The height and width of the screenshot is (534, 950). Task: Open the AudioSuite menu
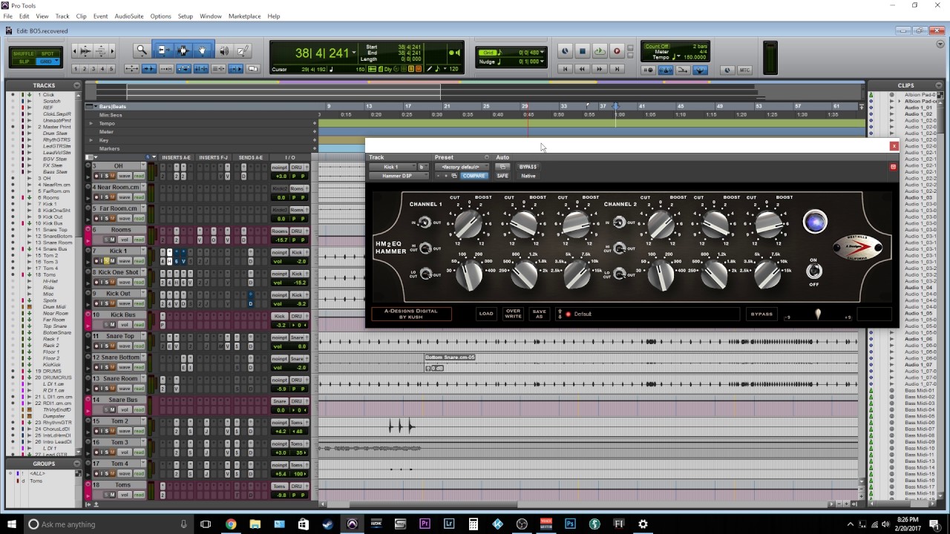tap(128, 16)
